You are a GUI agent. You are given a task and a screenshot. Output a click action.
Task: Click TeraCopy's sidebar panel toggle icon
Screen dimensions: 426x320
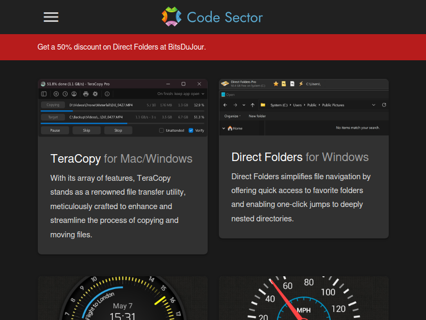44,94
